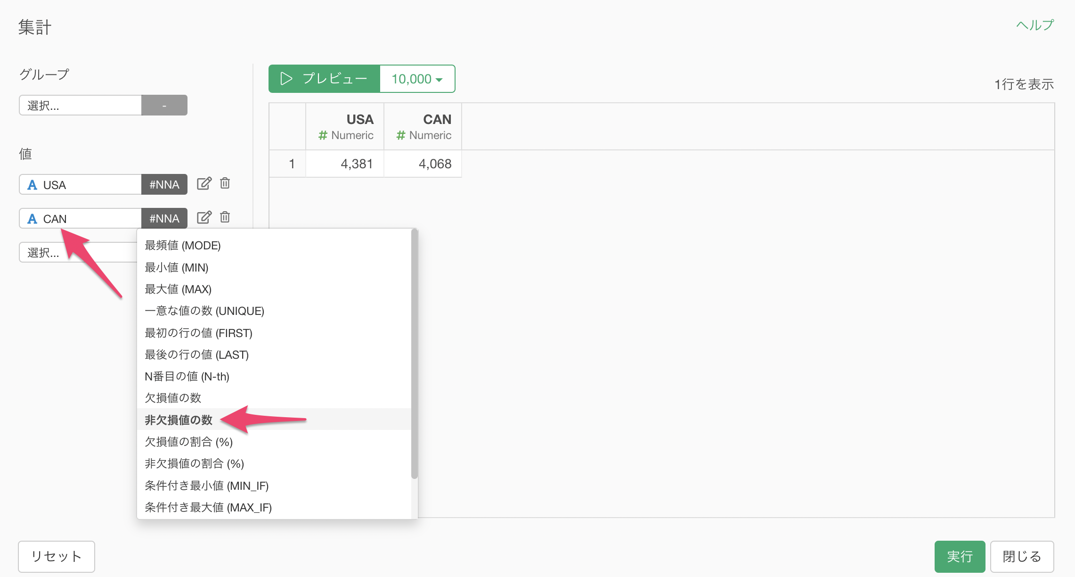Viewport: 1075px width, 577px height.
Task: Click the blue A type icon beside CAN
Action: [x=32, y=219]
